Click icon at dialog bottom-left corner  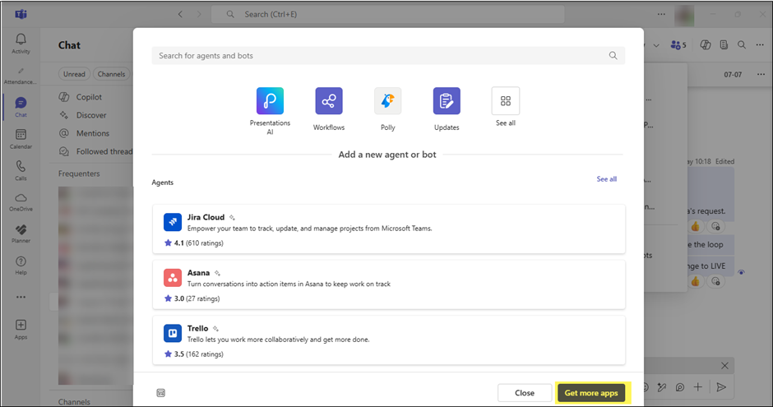point(160,393)
